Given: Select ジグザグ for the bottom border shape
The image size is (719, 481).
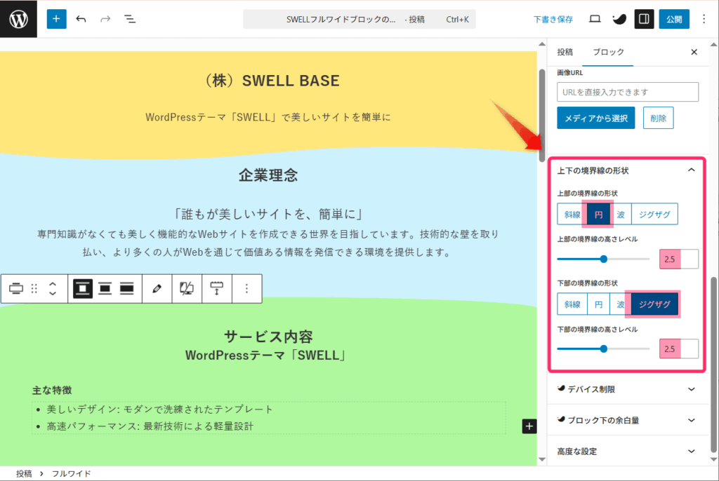Looking at the screenshot, I should coord(654,304).
